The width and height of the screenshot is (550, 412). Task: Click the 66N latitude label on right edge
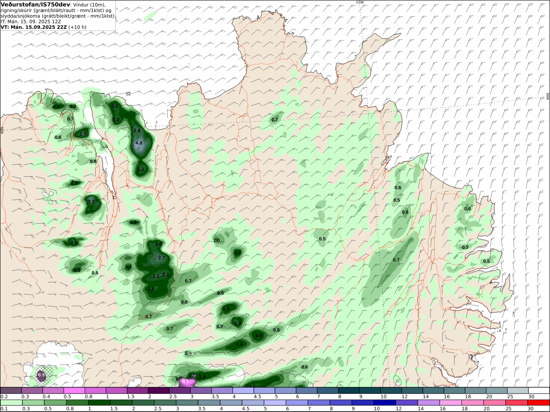(548, 97)
